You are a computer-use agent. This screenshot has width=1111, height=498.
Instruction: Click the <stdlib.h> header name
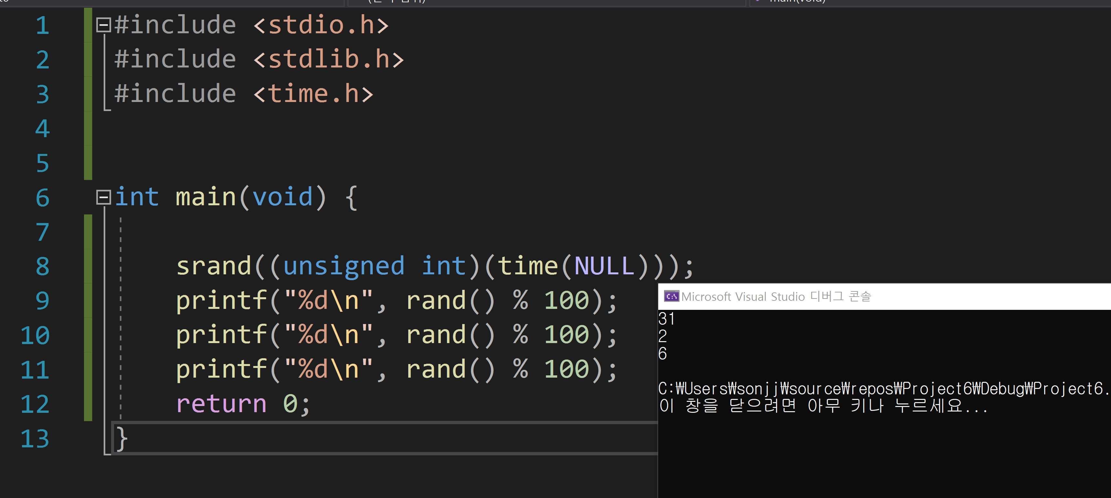pyautogui.click(x=329, y=59)
